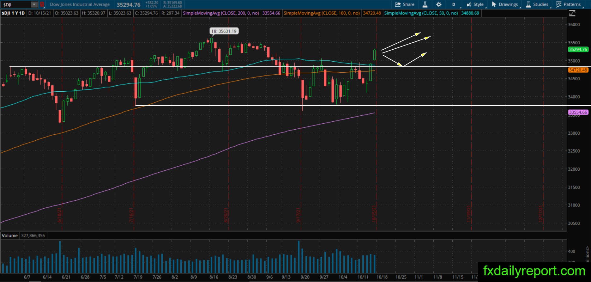This screenshot has width=591, height=282.
Task: Click the orange 34720.48 price tag on axis
Action: click(x=578, y=70)
